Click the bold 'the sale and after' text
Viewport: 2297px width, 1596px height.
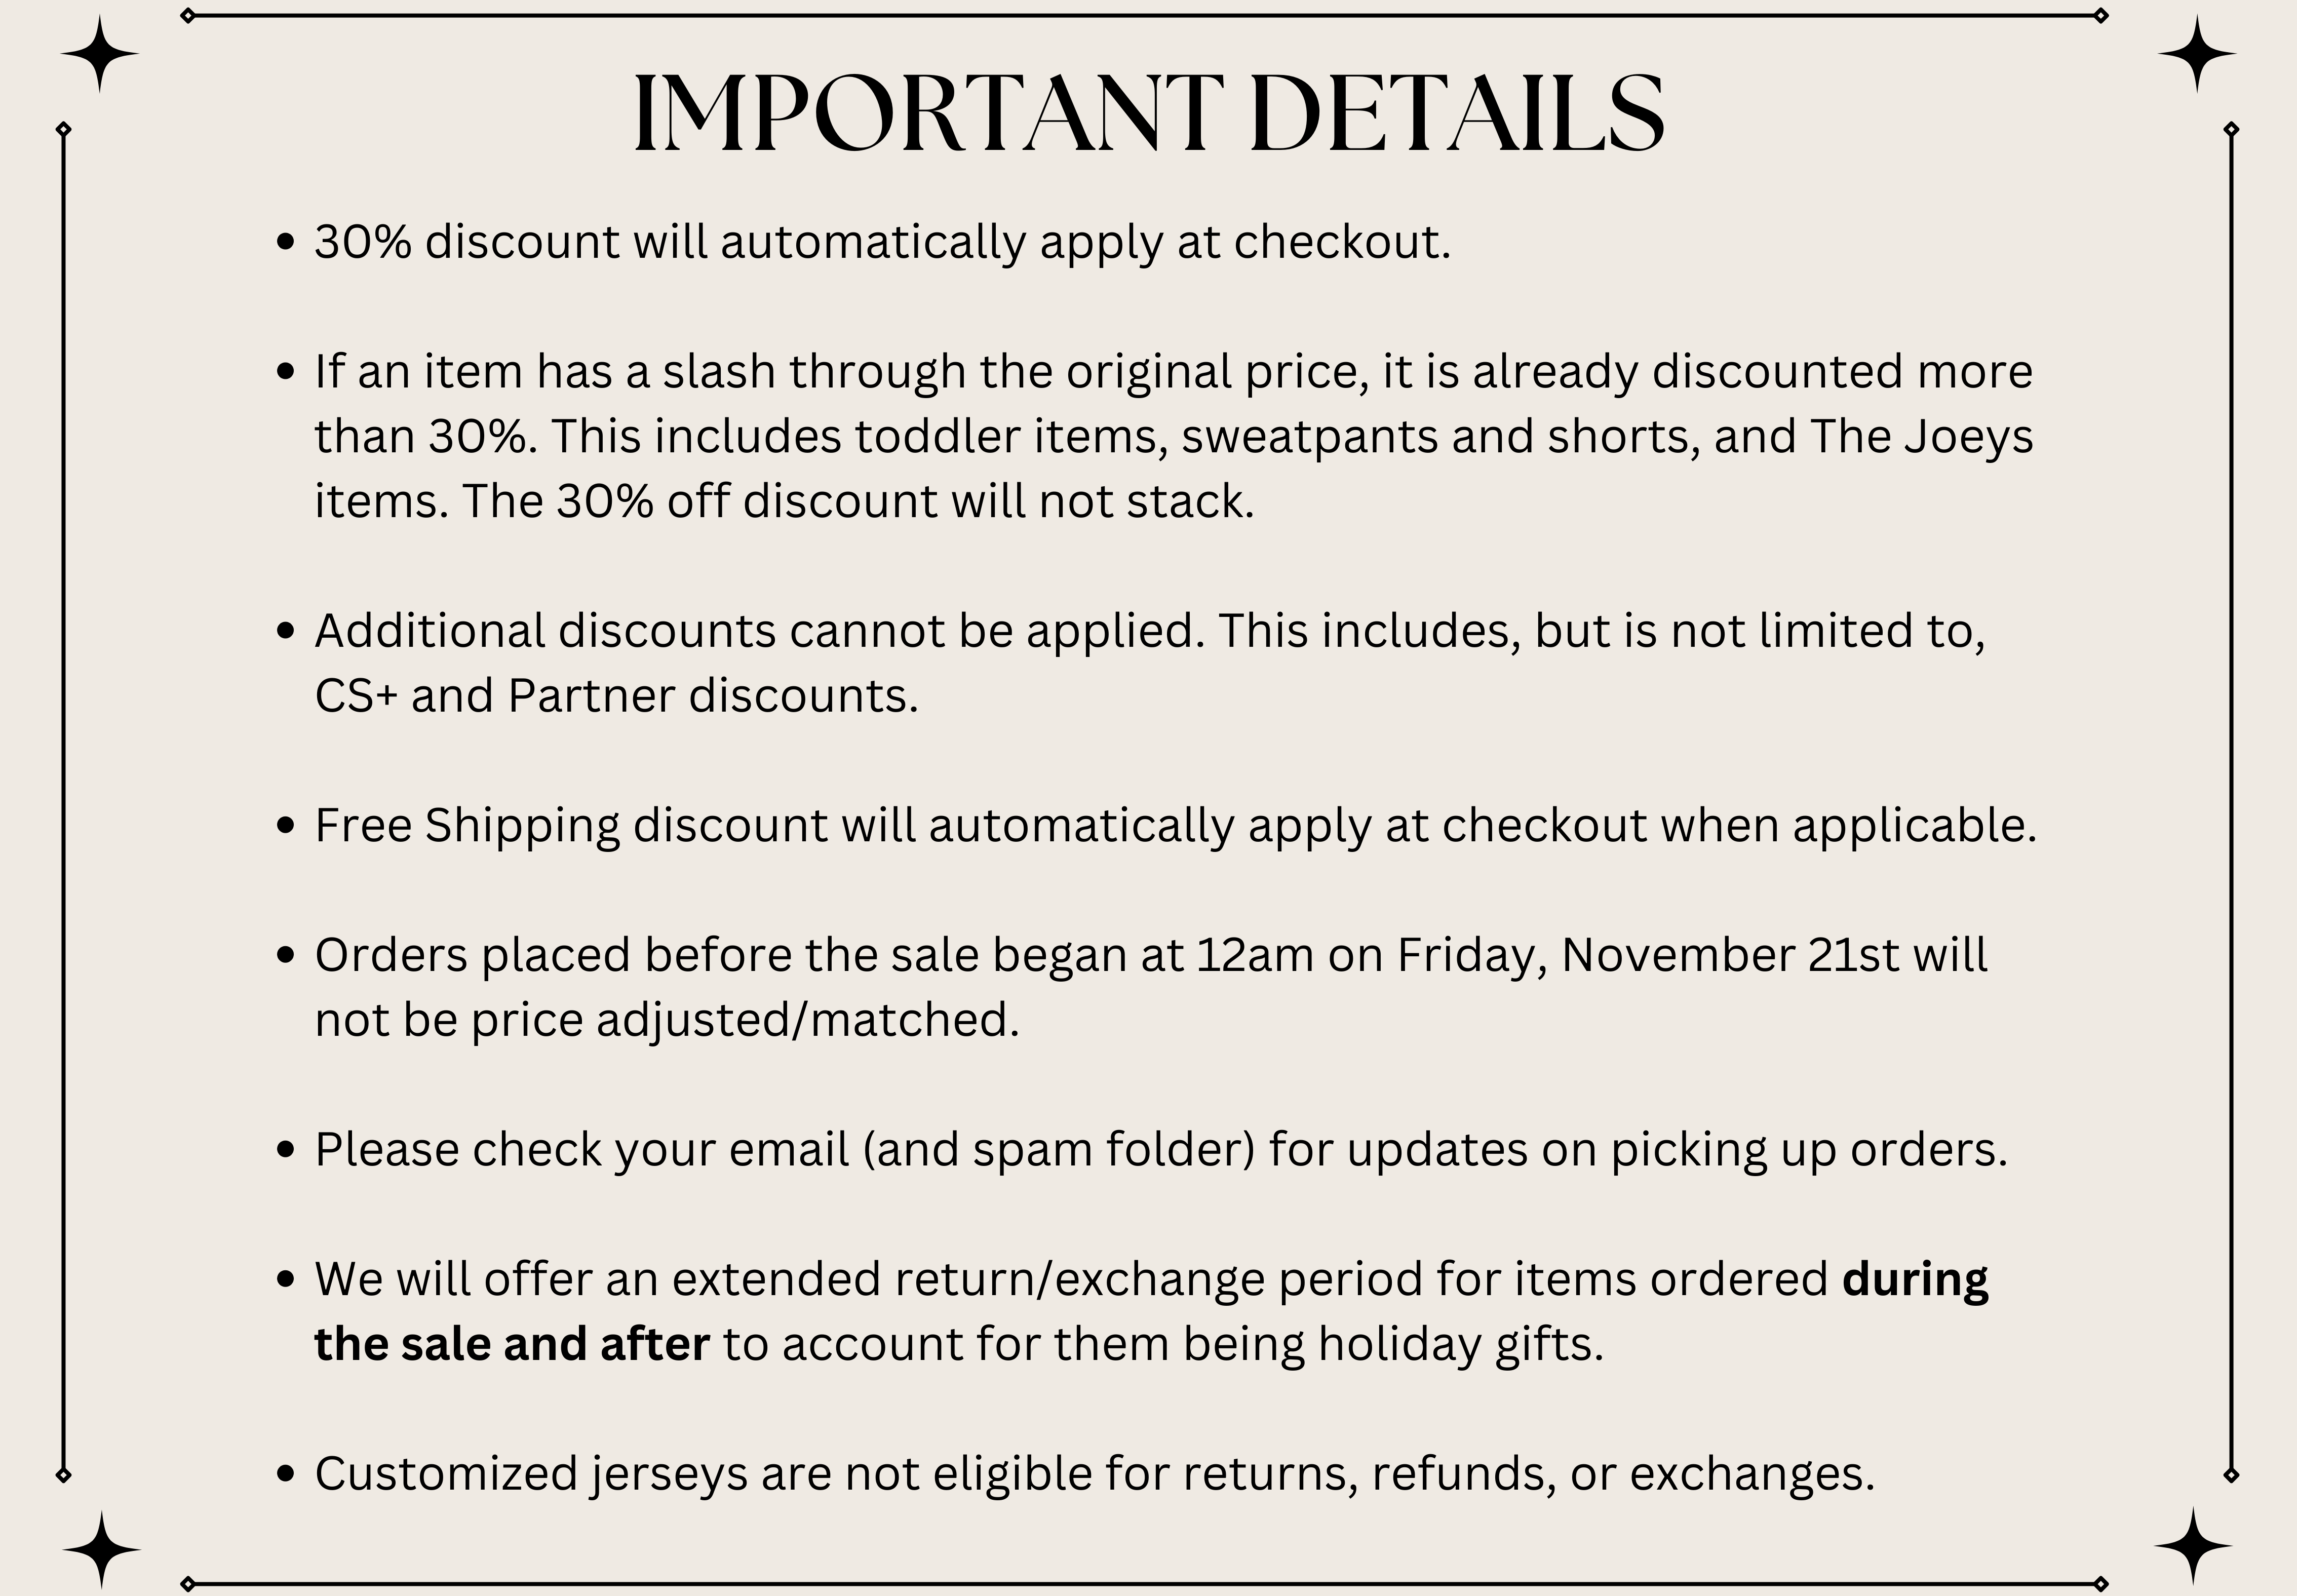512,1344
